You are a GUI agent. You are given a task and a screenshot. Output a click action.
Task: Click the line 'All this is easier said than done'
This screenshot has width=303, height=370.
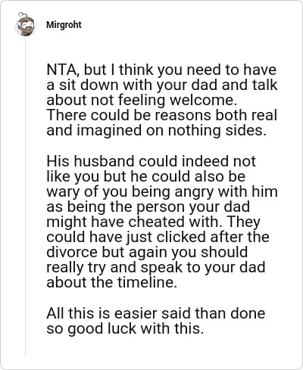[x=156, y=313]
